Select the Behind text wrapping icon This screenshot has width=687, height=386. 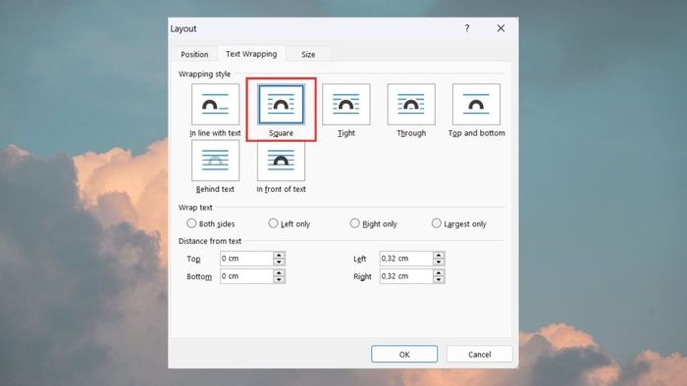tap(215, 161)
